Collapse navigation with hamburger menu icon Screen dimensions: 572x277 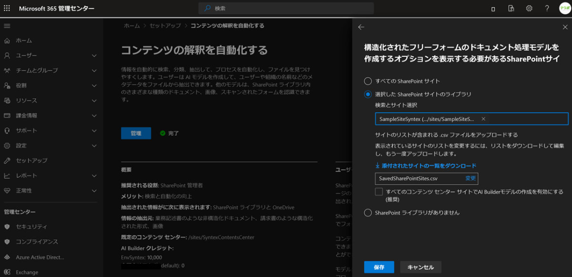7,25
